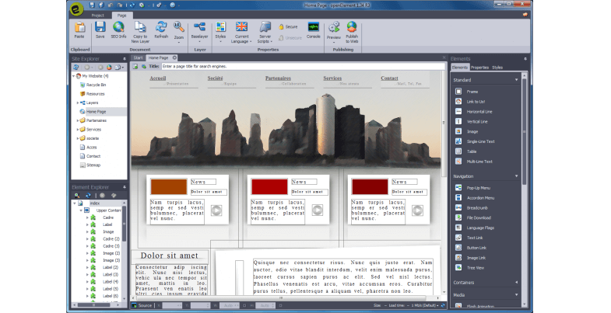Click the page title input field

click(x=303, y=67)
